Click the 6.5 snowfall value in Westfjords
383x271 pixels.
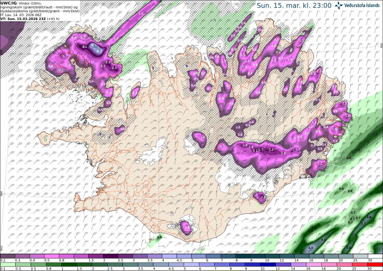(95, 45)
